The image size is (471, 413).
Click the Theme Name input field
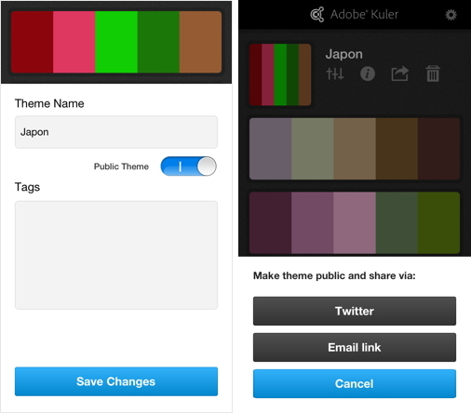click(116, 132)
